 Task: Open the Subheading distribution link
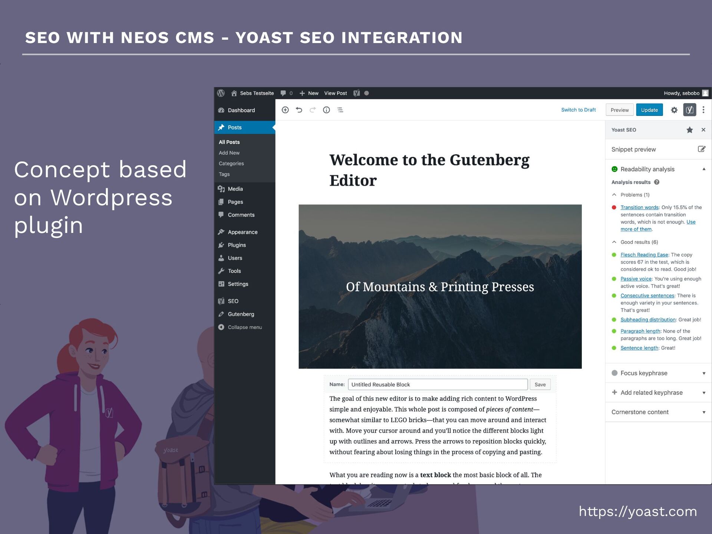coord(648,320)
